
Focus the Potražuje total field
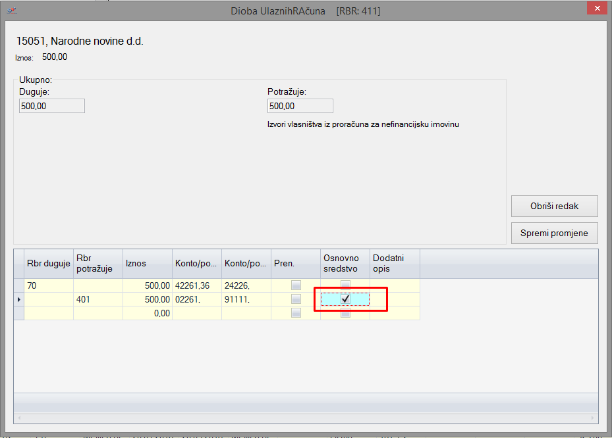click(300, 106)
